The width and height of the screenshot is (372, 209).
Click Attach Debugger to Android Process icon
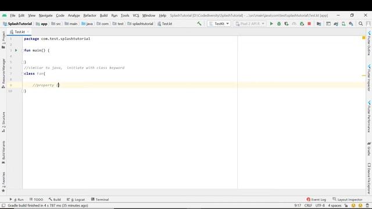click(302, 24)
